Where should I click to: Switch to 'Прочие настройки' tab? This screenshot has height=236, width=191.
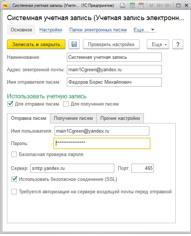(120, 118)
